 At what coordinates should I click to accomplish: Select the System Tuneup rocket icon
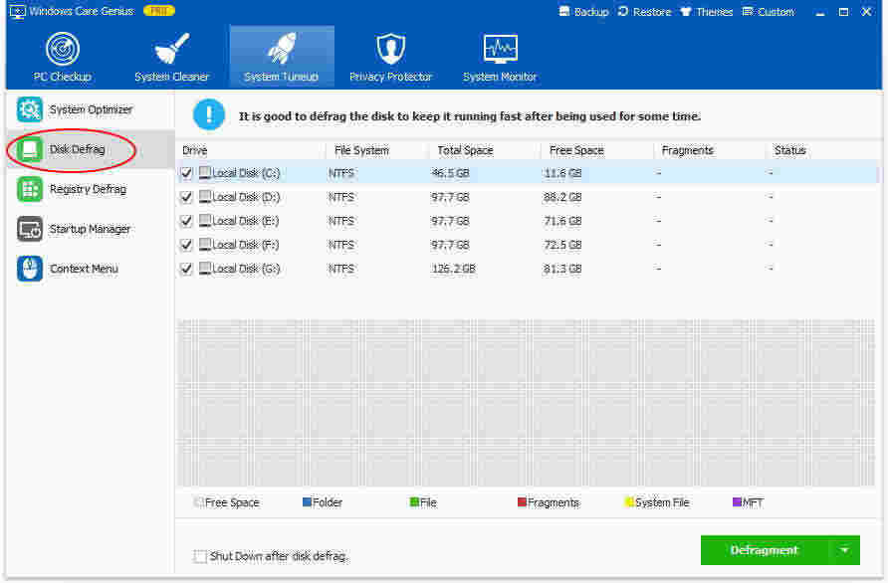click(282, 49)
